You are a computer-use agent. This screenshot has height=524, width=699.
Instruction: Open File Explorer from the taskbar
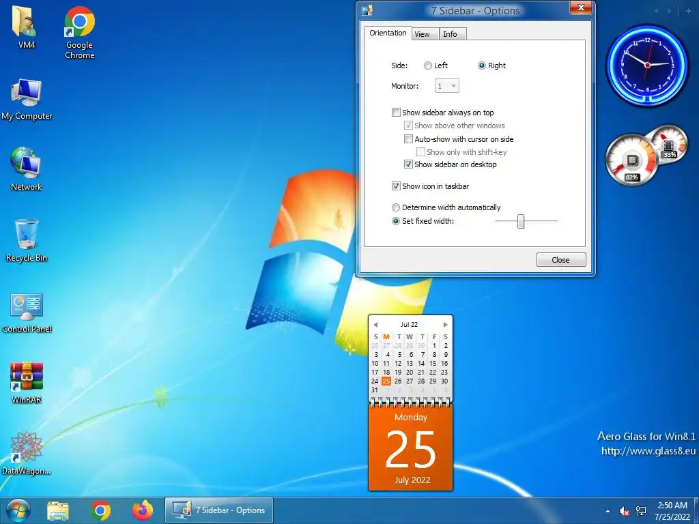click(58, 510)
